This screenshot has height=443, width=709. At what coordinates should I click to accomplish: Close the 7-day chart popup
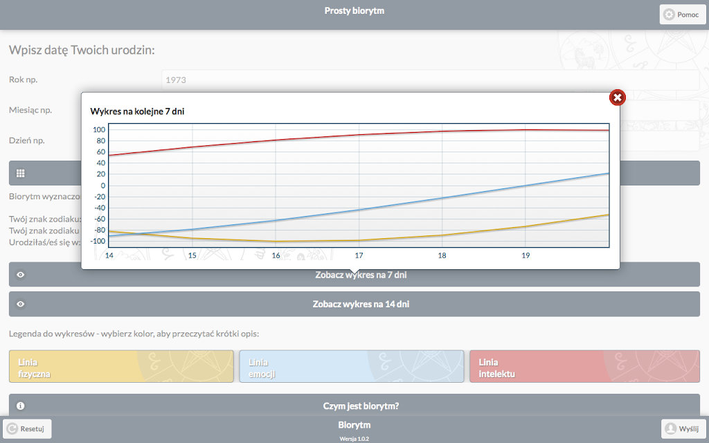(x=617, y=97)
